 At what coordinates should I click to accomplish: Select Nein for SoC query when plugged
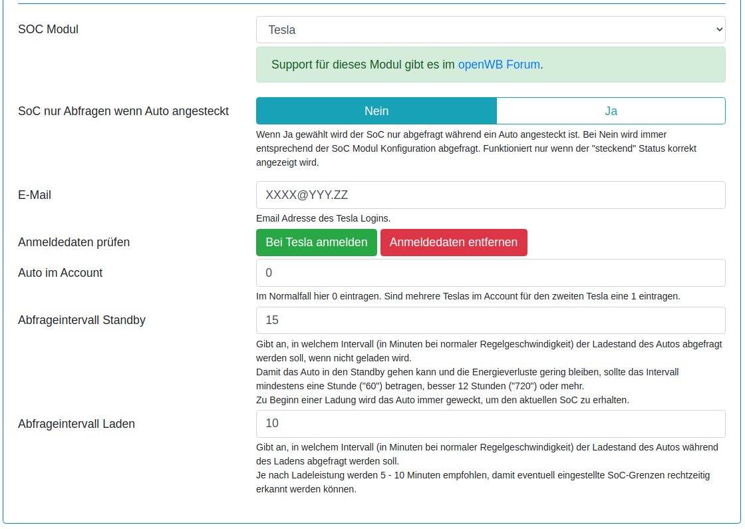tap(376, 111)
